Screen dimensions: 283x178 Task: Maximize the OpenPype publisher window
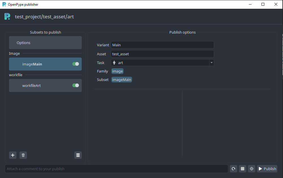[x=263, y=4]
